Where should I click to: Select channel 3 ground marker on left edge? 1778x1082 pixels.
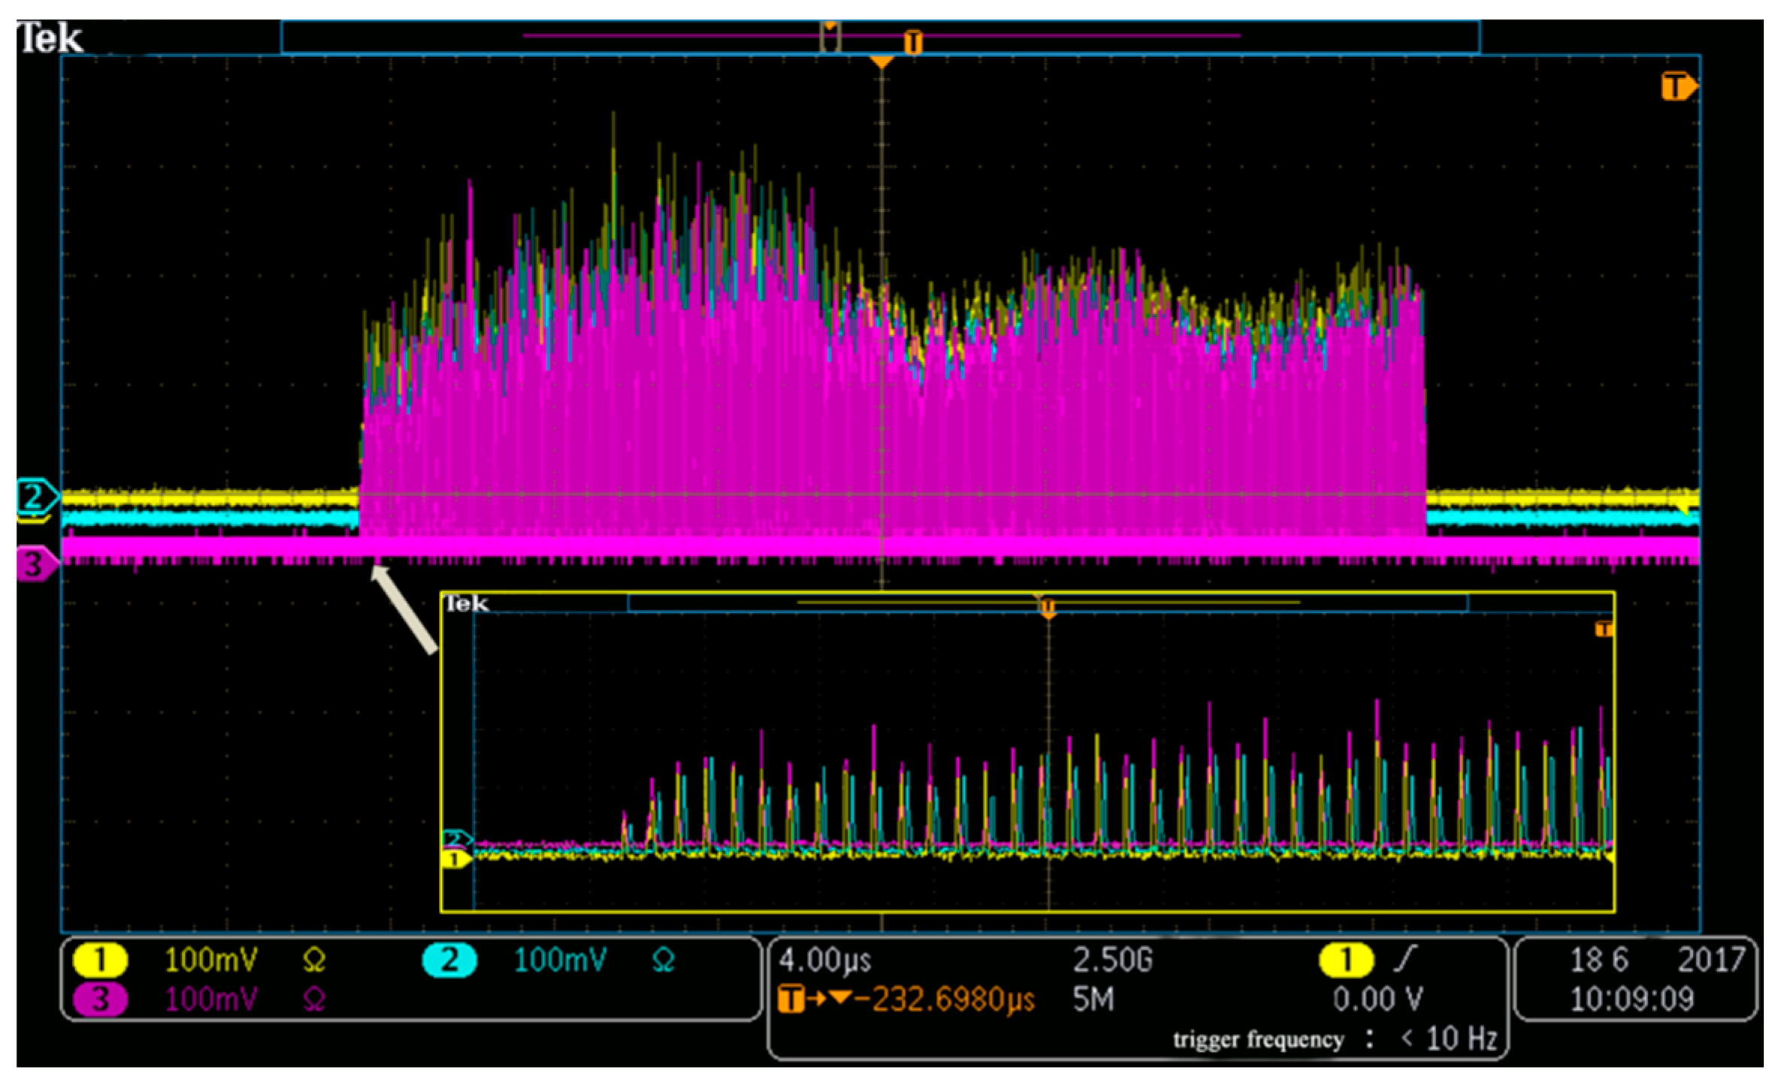coord(36,564)
